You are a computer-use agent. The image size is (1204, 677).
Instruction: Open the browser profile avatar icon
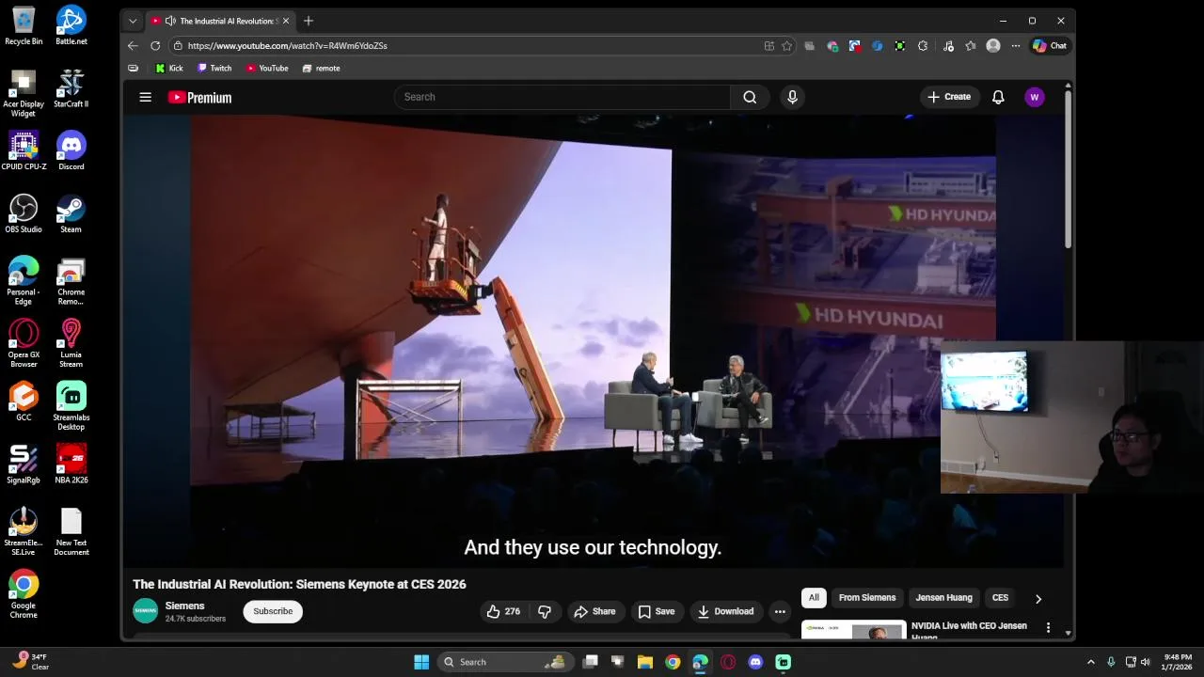coord(993,45)
